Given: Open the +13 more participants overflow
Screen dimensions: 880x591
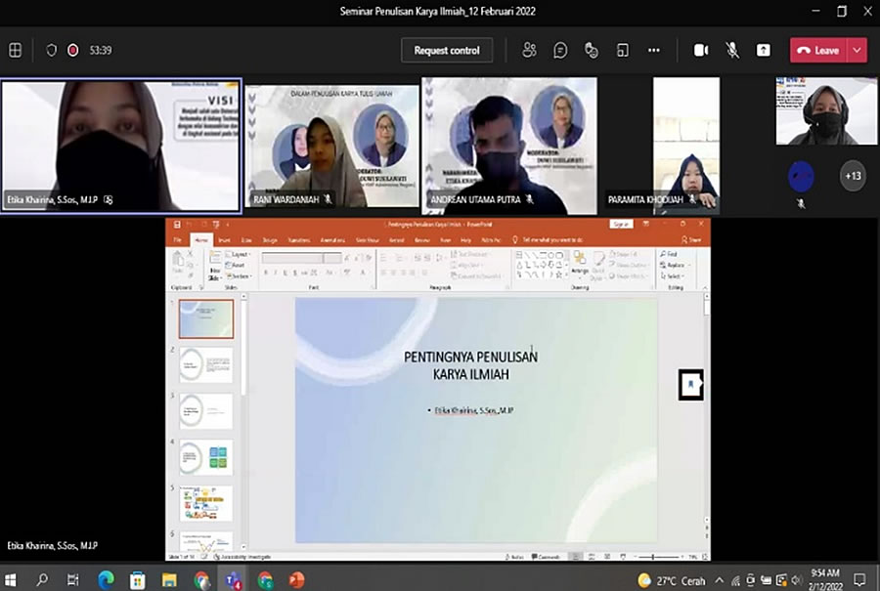Looking at the screenshot, I should click(x=853, y=176).
